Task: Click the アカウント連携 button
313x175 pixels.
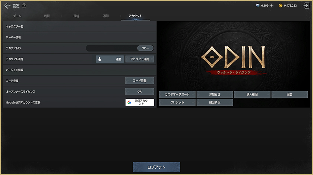Action: [139, 59]
